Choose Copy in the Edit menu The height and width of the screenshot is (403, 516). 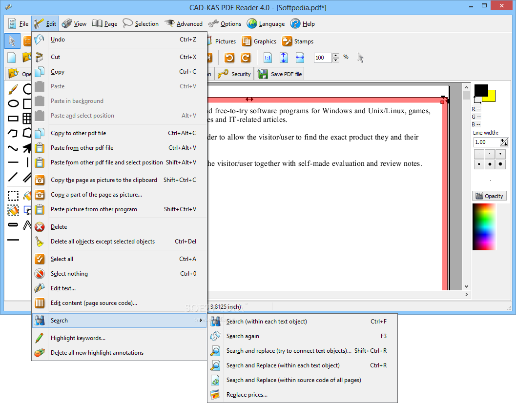pos(120,72)
